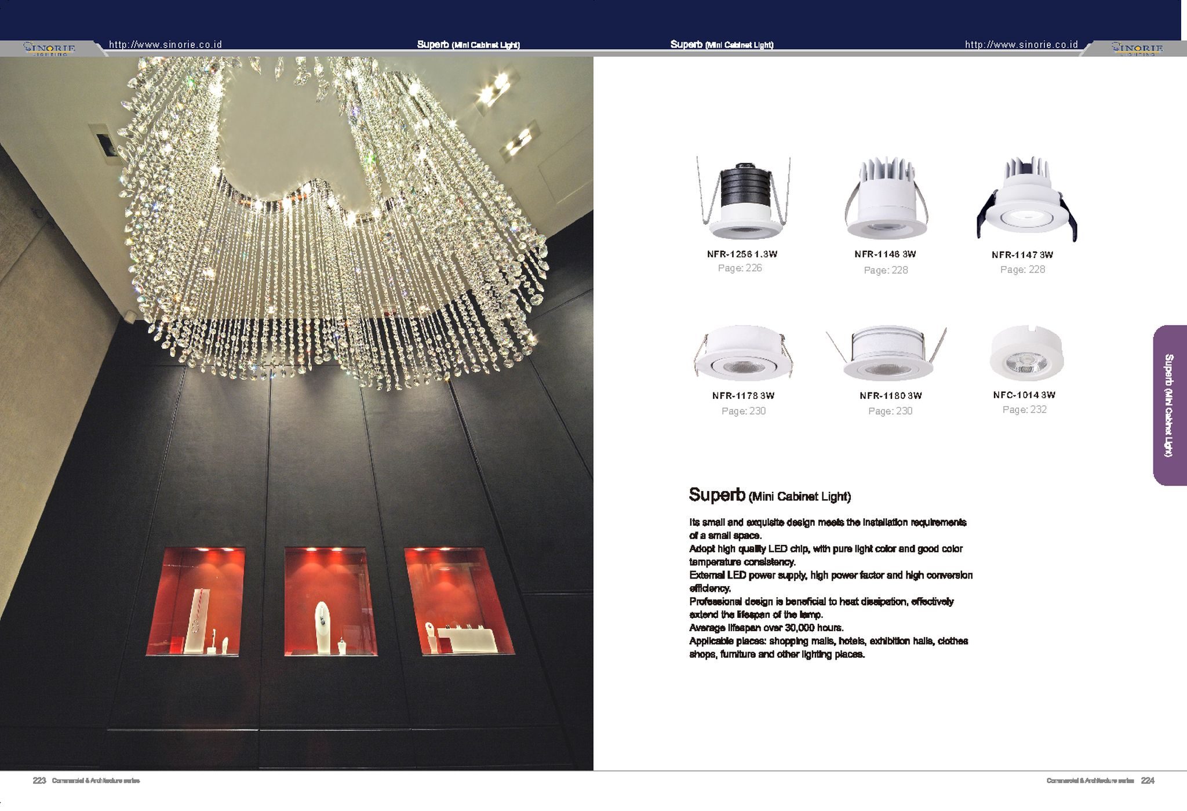The image size is (1187, 811).
Task: Click the NFR-1146 3W product image
Action: (886, 199)
